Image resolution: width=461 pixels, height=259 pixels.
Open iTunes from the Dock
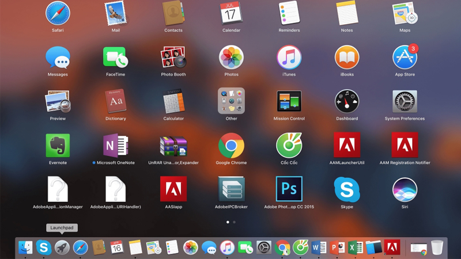[x=227, y=247]
